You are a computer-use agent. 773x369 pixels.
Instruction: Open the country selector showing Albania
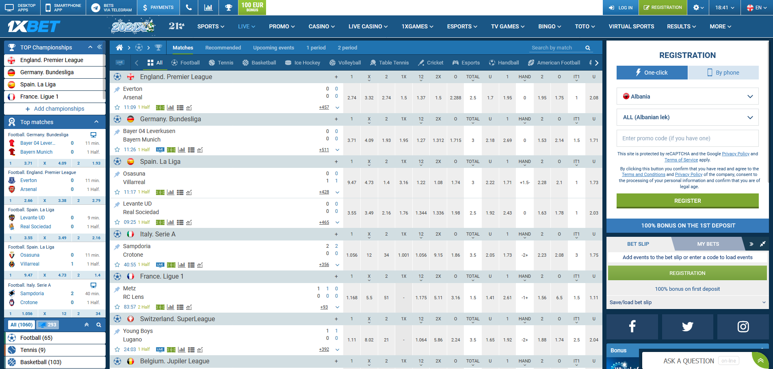687,97
